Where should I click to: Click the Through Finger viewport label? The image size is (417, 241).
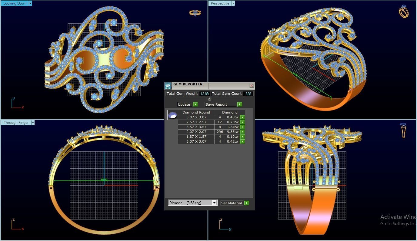16,123
